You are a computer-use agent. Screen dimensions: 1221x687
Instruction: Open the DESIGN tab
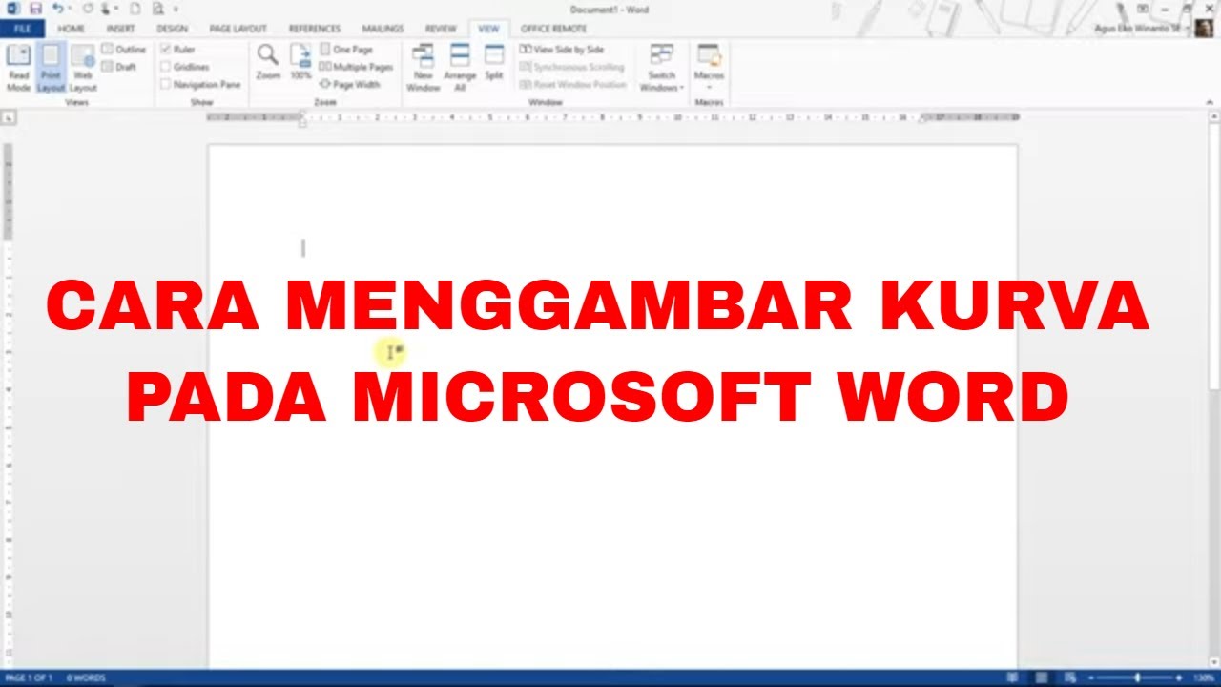pos(172,29)
